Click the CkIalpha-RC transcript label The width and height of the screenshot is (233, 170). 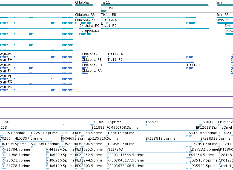[x=89, y=26]
